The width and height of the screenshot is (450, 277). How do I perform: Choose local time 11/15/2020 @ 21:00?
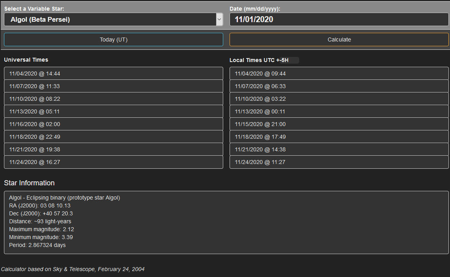point(339,124)
